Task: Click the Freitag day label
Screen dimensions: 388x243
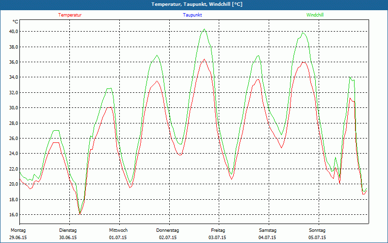Action: pos(218,230)
